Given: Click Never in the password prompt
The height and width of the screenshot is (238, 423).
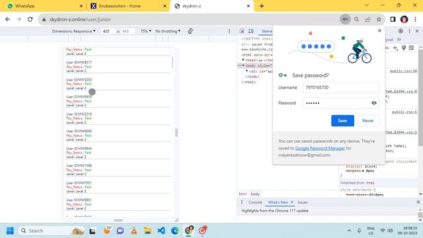Looking at the screenshot, I should (368, 120).
